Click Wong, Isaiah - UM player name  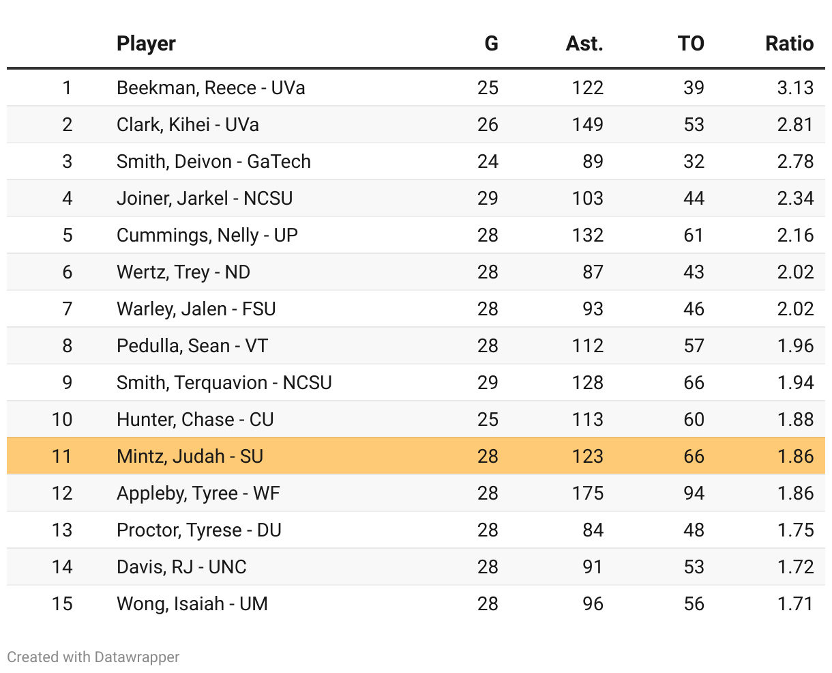pyautogui.click(x=192, y=604)
